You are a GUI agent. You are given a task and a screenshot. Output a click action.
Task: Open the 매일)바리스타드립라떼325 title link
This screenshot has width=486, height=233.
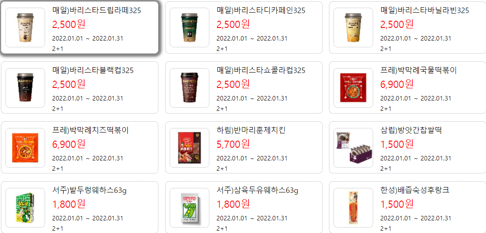point(97,10)
